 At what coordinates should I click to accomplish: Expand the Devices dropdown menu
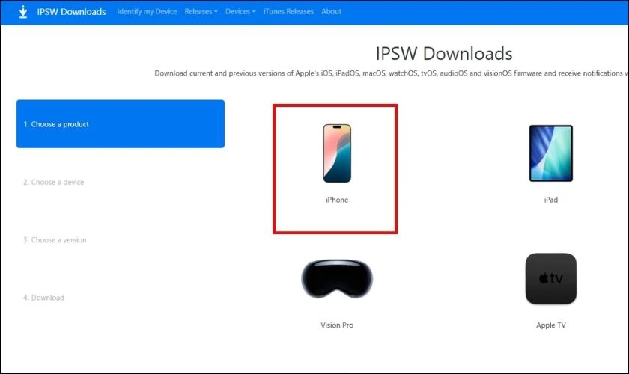tap(240, 12)
